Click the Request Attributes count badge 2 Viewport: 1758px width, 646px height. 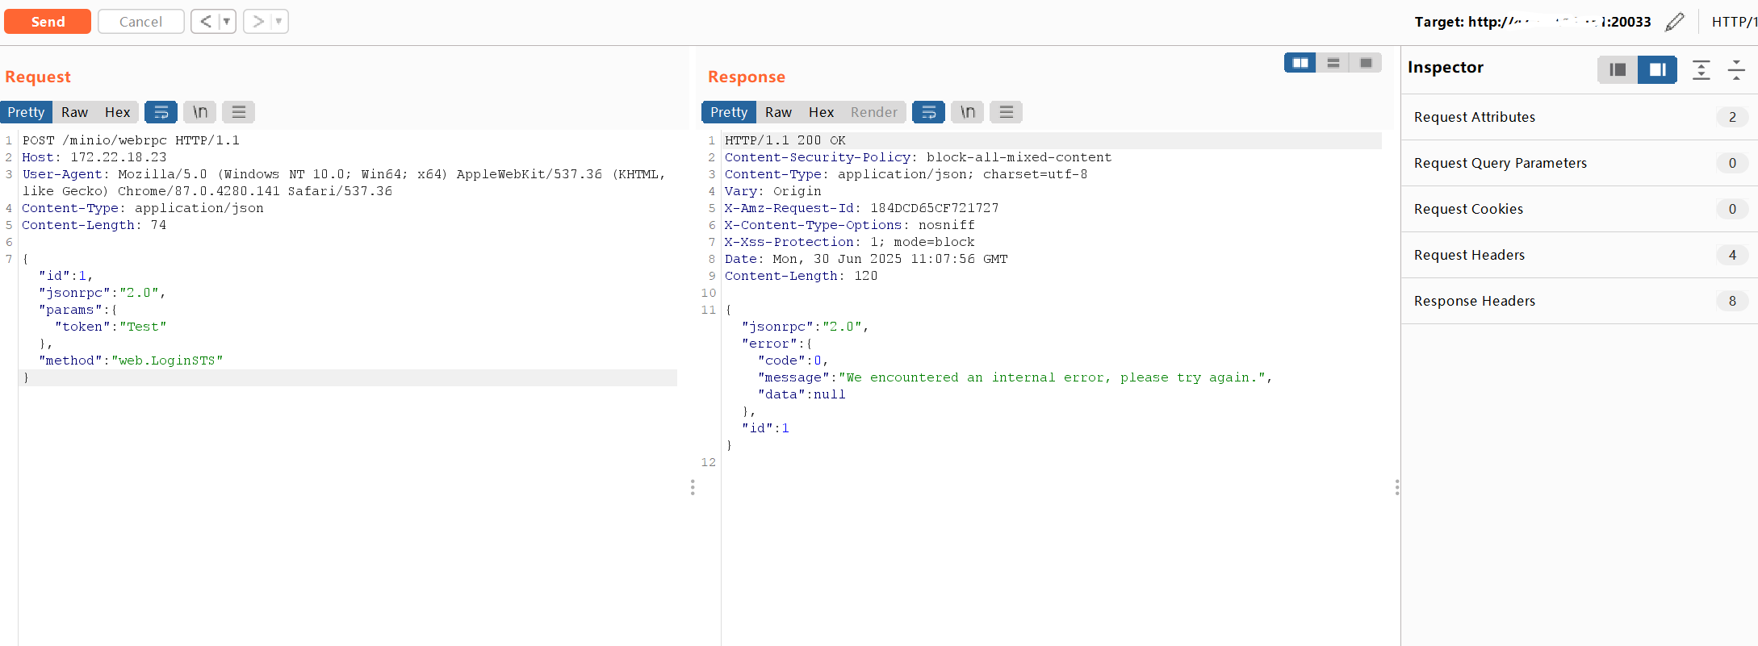coord(1732,117)
